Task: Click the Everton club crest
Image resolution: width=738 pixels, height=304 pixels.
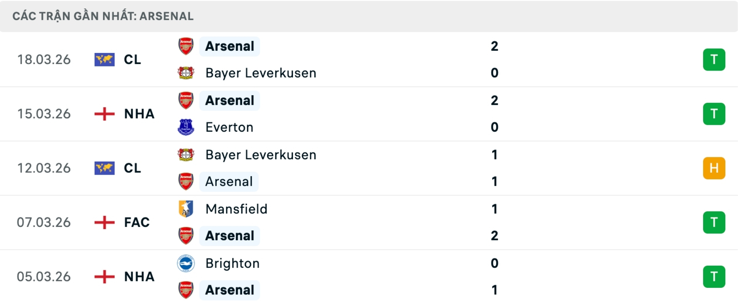Action: (x=186, y=127)
